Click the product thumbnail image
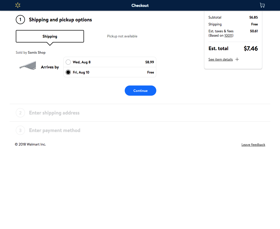280x229 pixels. point(27,65)
